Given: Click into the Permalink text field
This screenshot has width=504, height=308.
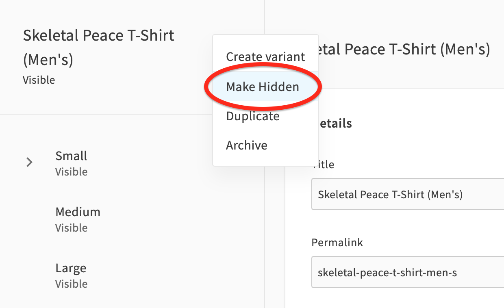Looking at the screenshot, I should pyautogui.click(x=408, y=272).
